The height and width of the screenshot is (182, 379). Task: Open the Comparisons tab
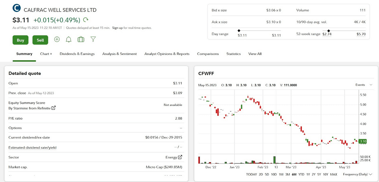tap(208, 54)
